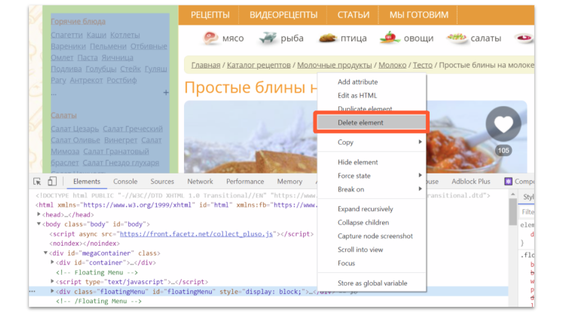
Task: Collapse the body node in DOM tree
Action: pos(39,224)
